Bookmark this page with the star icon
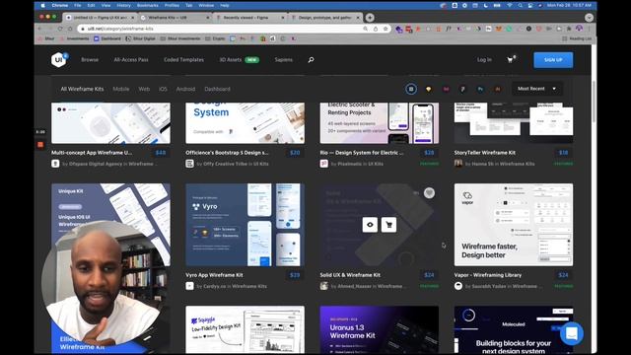The image size is (631, 355). (386, 29)
